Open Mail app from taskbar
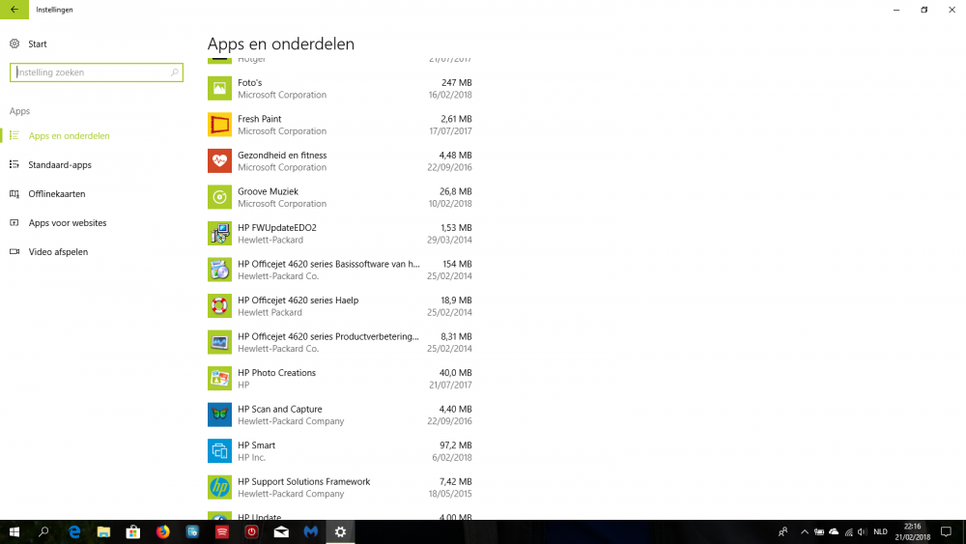 click(x=281, y=531)
